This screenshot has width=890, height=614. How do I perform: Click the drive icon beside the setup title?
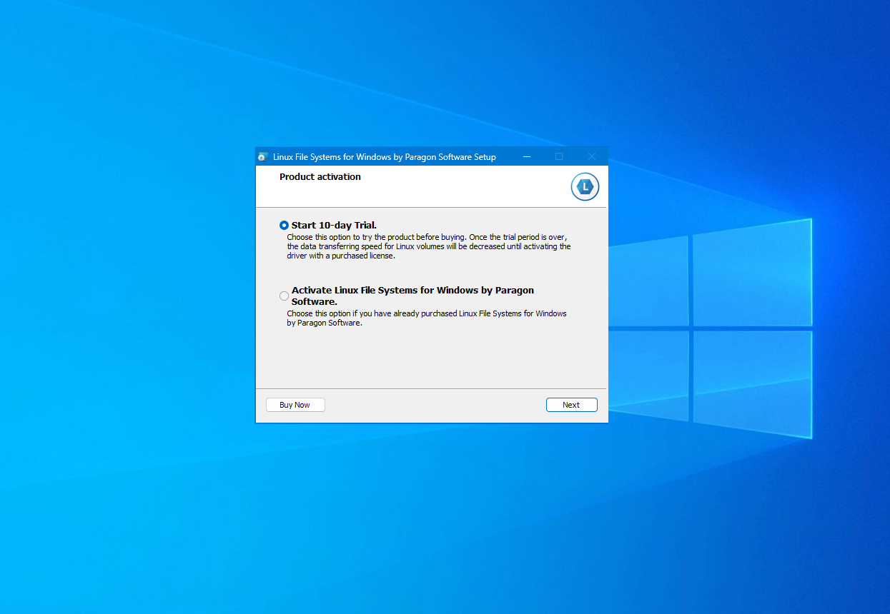(x=264, y=156)
